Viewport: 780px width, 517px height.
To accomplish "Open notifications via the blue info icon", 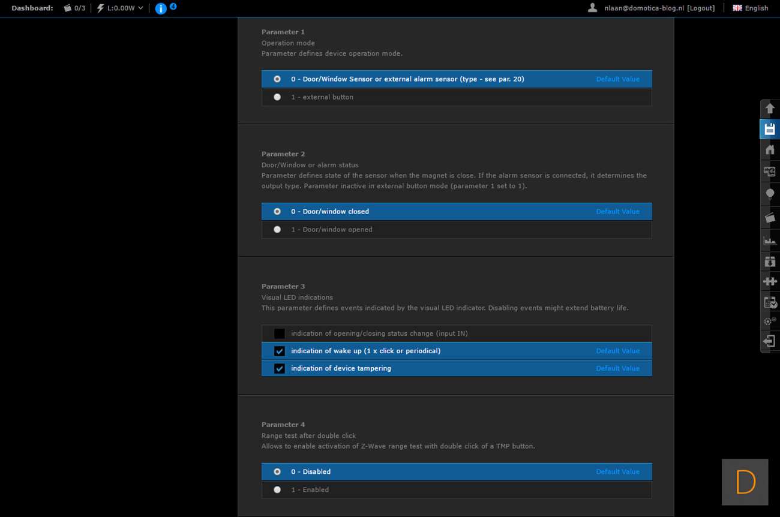I will pyautogui.click(x=161, y=8).
